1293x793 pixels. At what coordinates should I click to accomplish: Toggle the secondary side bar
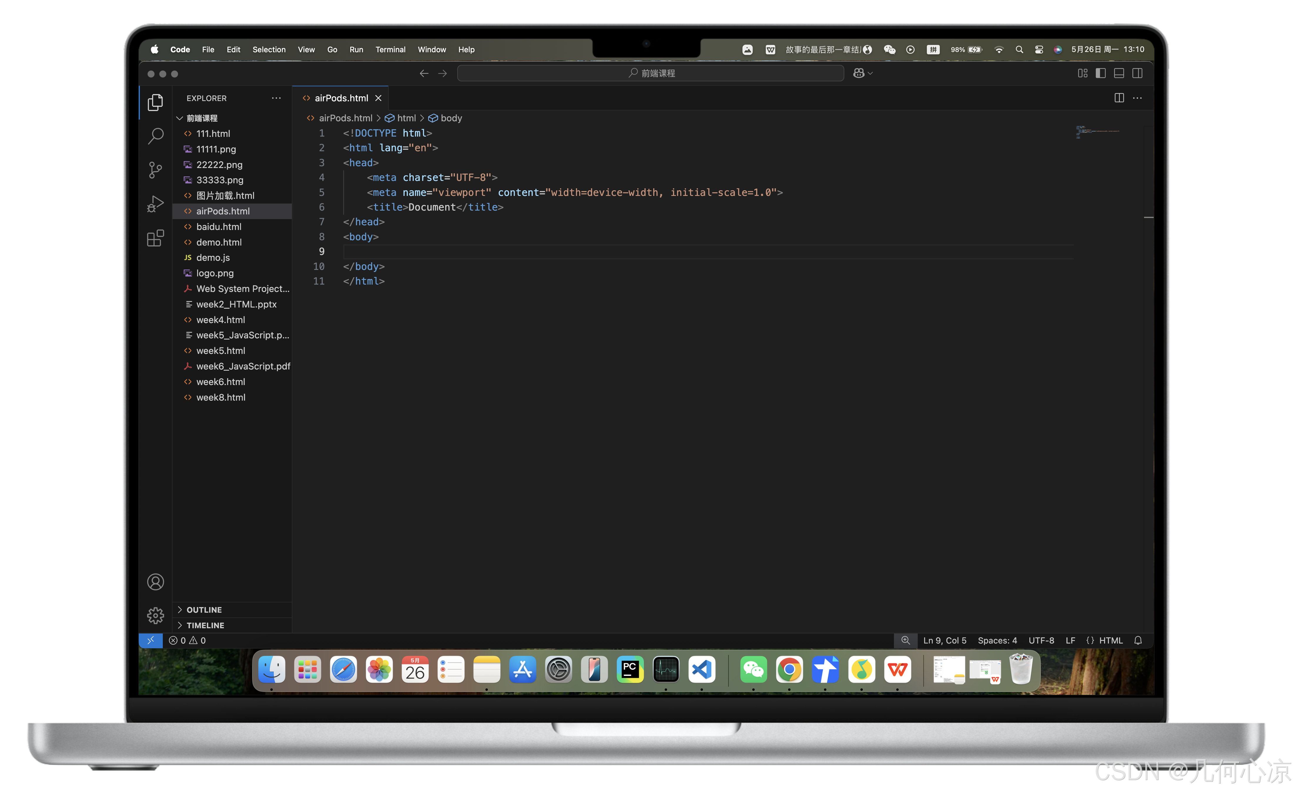tap(1137, 73)
